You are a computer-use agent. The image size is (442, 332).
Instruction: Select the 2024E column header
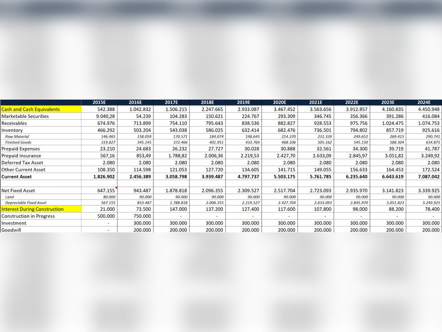(x=424, y=103)
